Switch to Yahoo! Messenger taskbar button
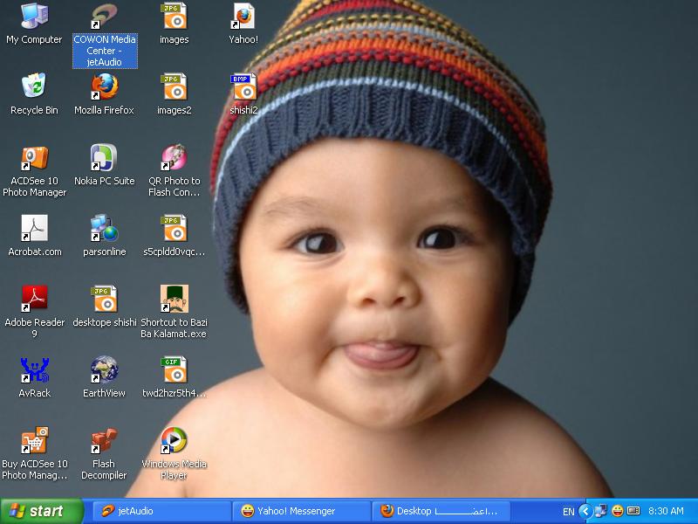 [301, 511]
